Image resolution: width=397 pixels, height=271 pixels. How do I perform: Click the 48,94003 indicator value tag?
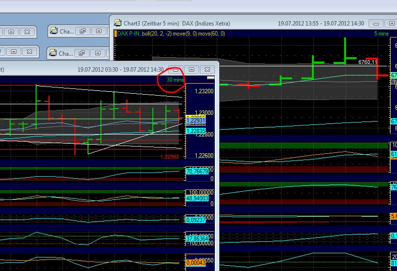tap(197, 198)
